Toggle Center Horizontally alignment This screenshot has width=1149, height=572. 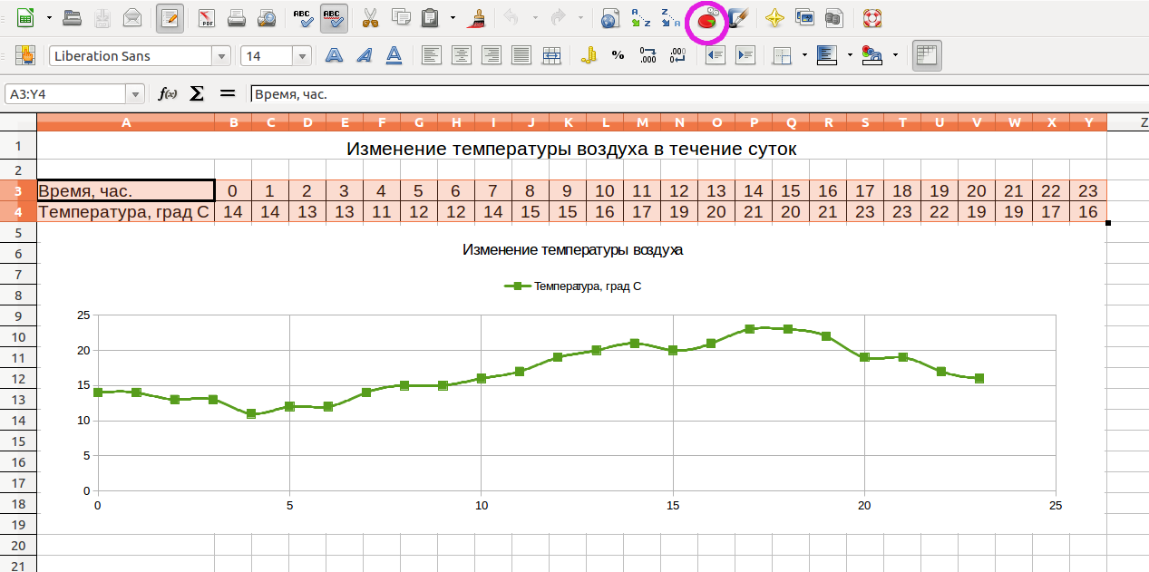461,55
